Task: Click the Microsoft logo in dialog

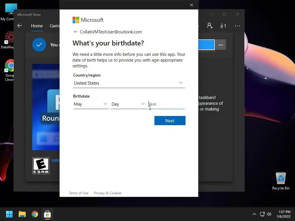Action: coord(88,20)
